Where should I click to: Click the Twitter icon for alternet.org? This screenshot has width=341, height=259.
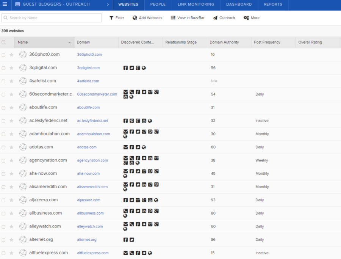132,240
